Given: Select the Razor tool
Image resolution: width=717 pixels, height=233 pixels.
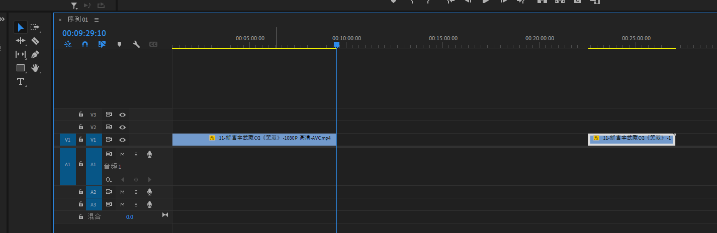Looking at the screenshot, I should [35, 41].
